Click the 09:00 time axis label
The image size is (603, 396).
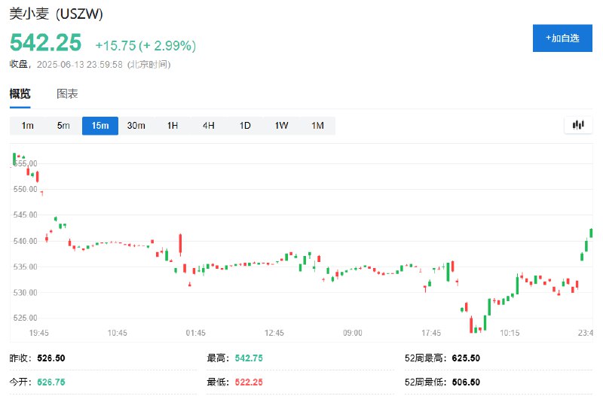[x=353, y=333]
